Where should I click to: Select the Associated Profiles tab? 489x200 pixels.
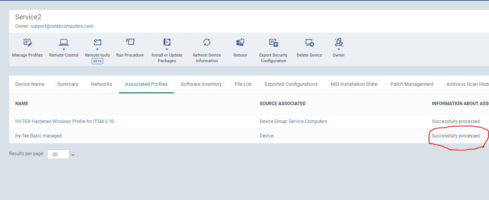[x=146, y=84]
